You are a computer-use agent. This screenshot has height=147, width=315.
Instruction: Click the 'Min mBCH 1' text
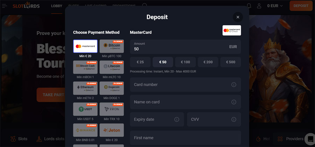[85, 77]
